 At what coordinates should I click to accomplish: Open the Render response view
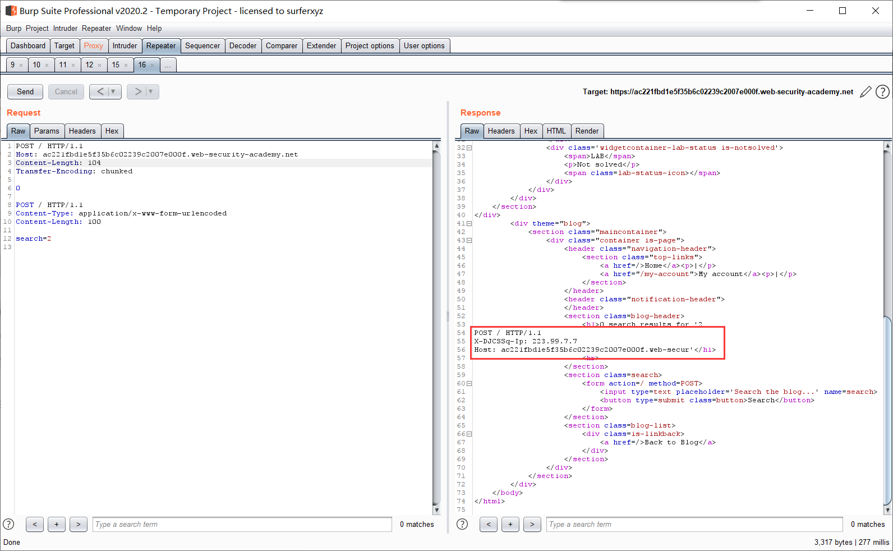(x=587, y=131)
